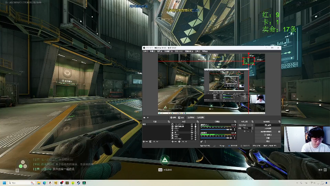Open Help menu in OBS

(205, 51)
